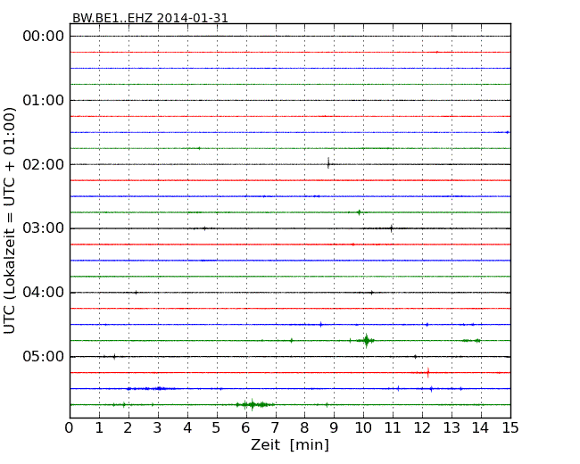Select x-axis tick label 4
Image resolution: width=580 pixels, height=464 pixels.
point(187,428)
